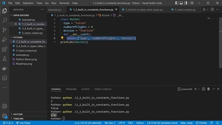Viewport: 222px width, 125px height.
Task: Open the Terminal menu
Action: coord(64,3)
